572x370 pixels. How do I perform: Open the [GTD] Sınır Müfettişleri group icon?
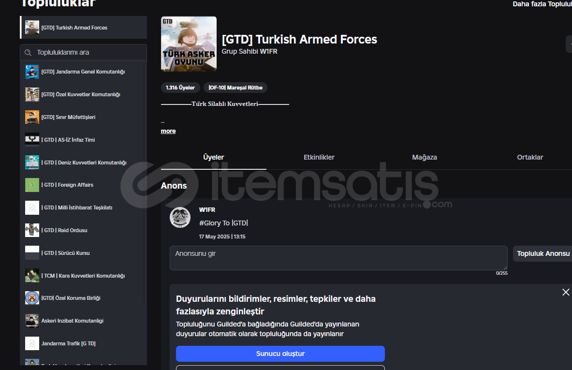[32, 117]
